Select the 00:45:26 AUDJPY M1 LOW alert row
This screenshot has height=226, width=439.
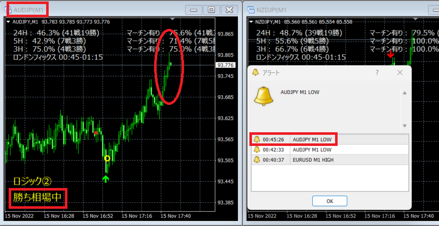click(294, 139)
